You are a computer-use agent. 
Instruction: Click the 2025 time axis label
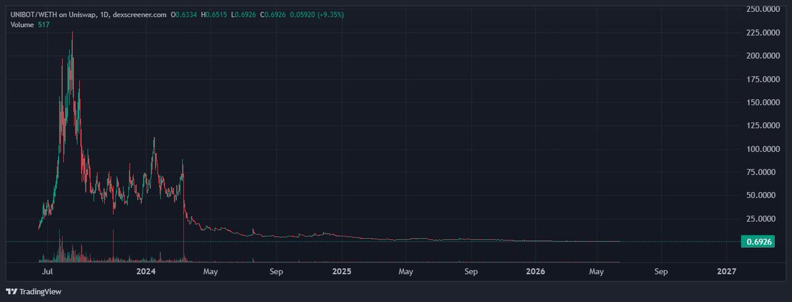(342, 271)
